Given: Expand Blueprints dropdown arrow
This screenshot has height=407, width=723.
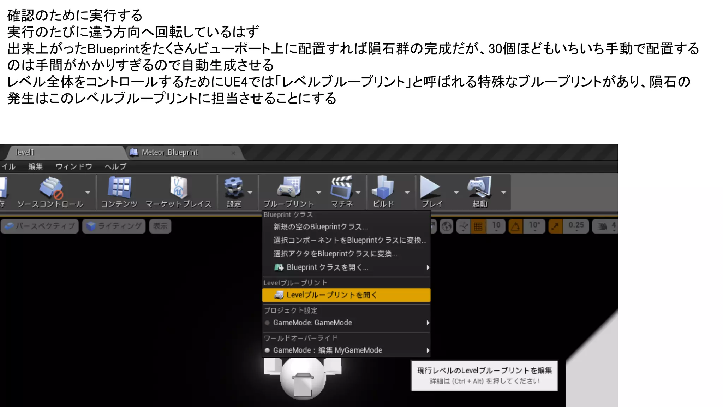Looking at the screenshot, I should 319,193.
